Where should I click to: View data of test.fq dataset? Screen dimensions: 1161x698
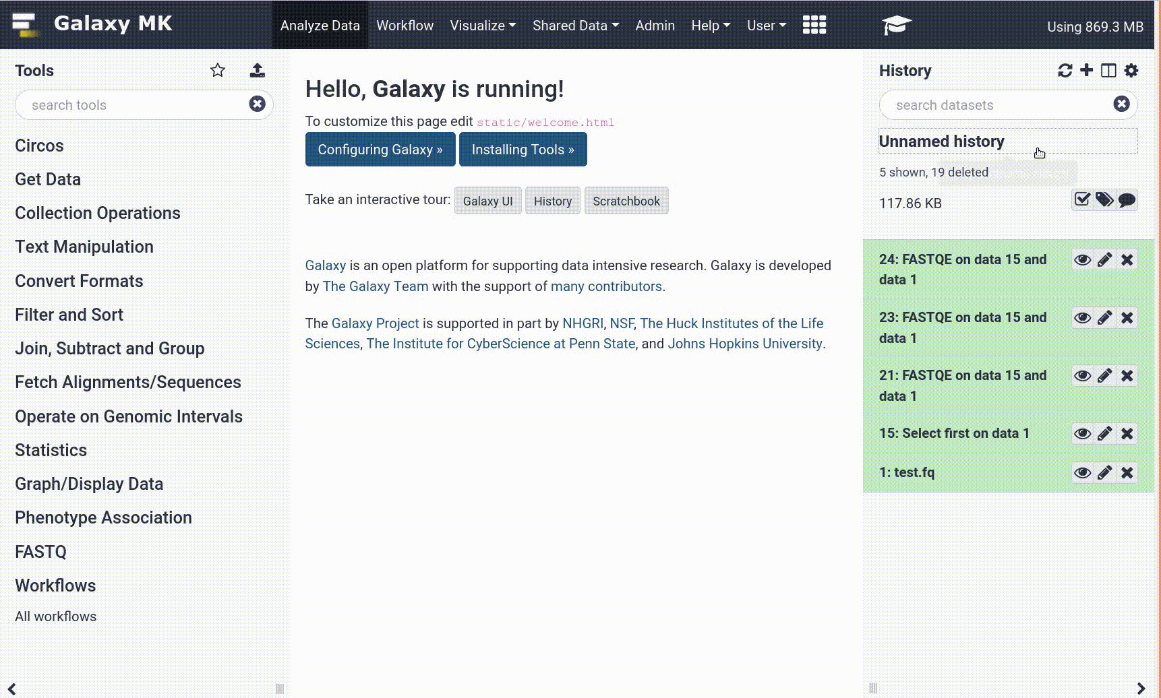1083,473
